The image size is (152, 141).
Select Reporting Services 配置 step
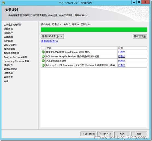(16, 61)
